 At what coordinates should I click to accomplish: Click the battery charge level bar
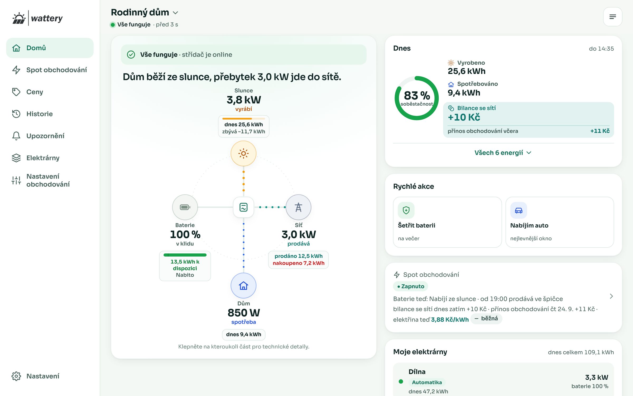[185, 255]
